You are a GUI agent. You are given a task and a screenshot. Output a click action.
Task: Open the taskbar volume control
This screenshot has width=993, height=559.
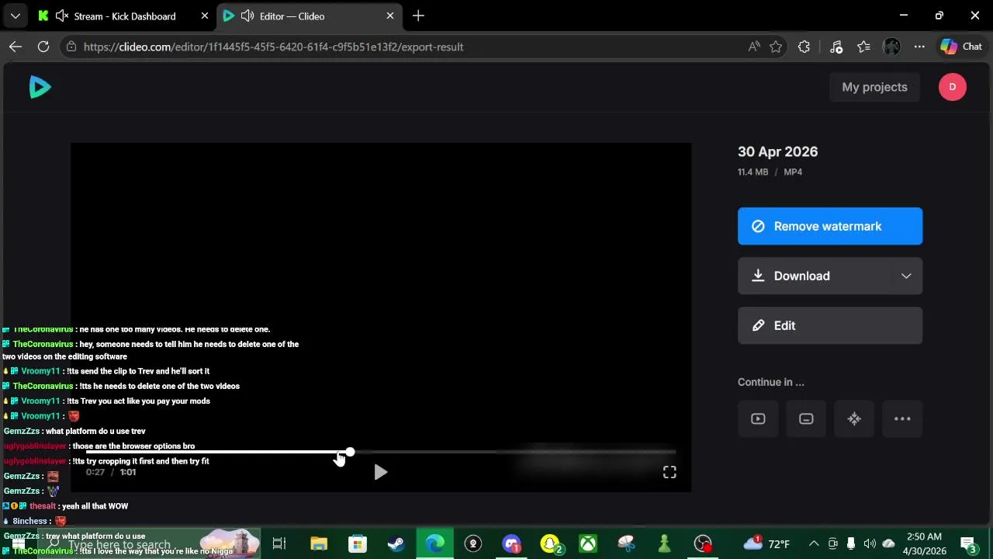(x=870, y=543)
